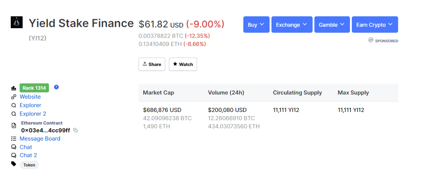Click the green Rank 1314 badge
Viewport: 424px width, 182px height.
click(34, 88)
